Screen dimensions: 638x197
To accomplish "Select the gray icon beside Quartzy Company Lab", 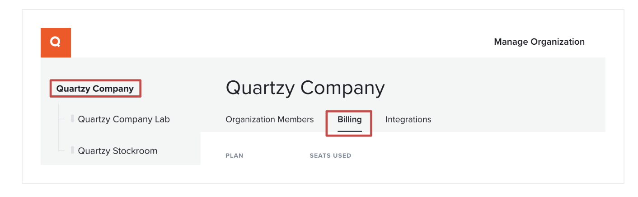I will (x=72, y=119).
